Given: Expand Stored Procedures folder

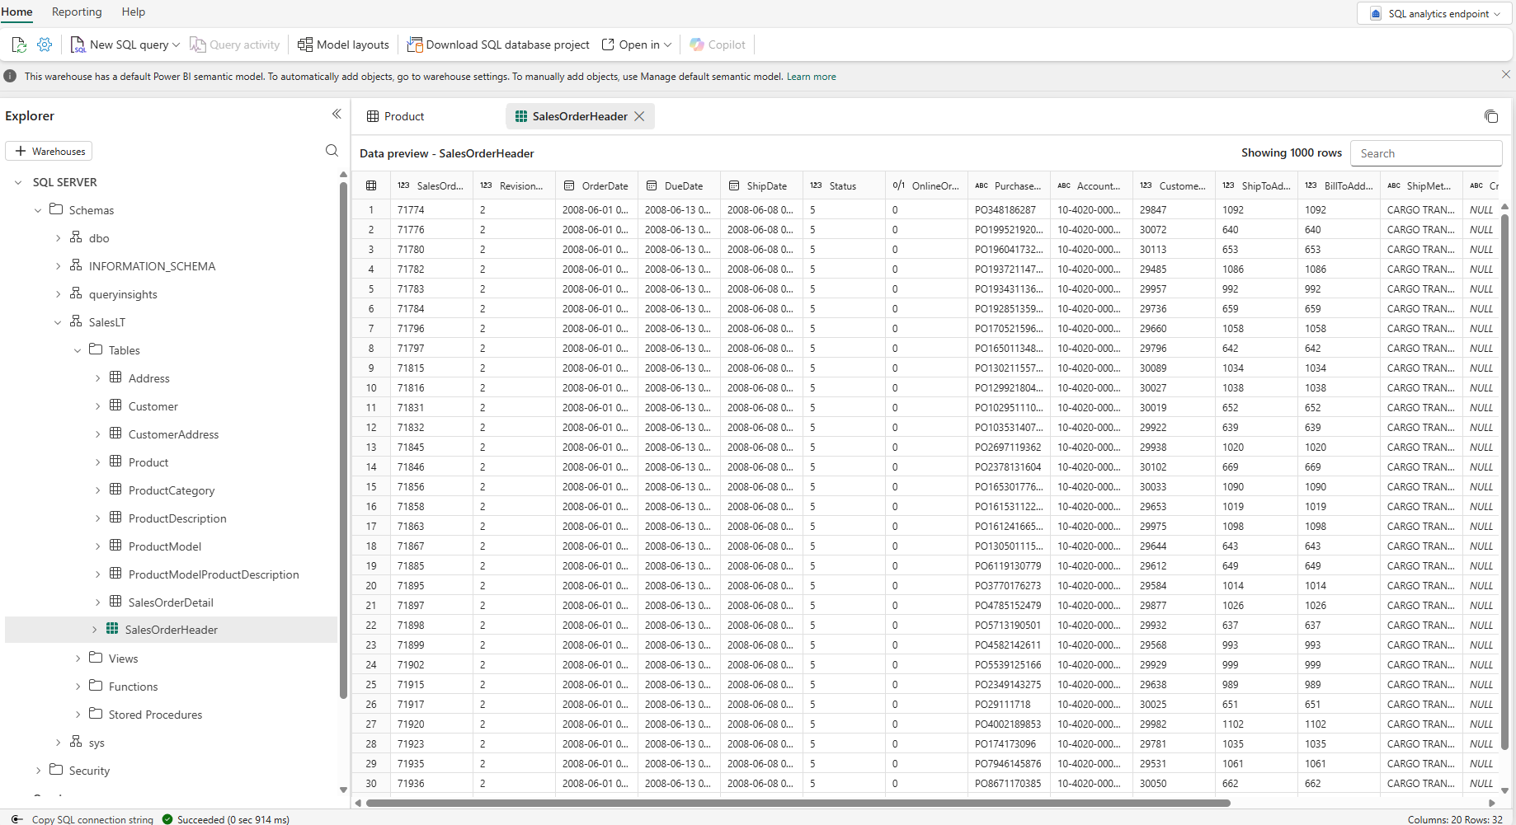Looking at the screenshot, I should click(x=78, y=715).
